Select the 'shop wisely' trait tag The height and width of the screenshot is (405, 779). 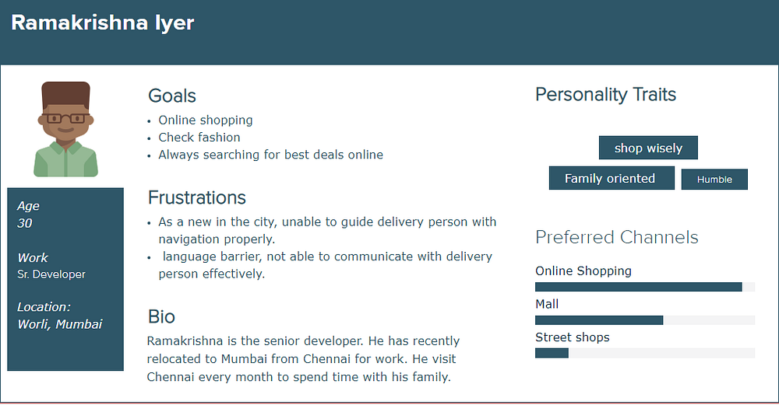648,148
